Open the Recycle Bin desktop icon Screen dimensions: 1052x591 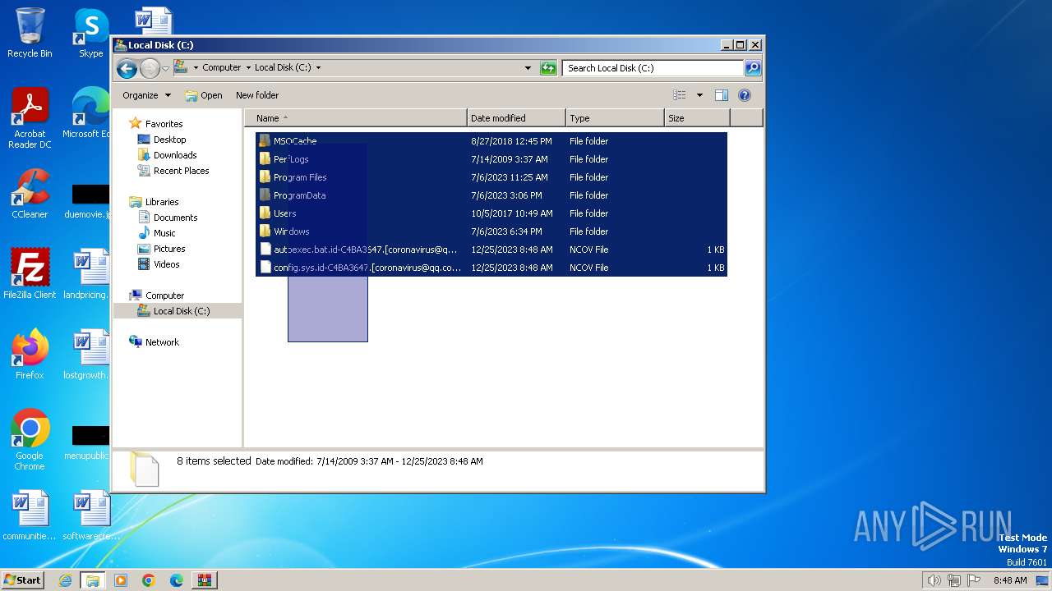coord(30,33)
